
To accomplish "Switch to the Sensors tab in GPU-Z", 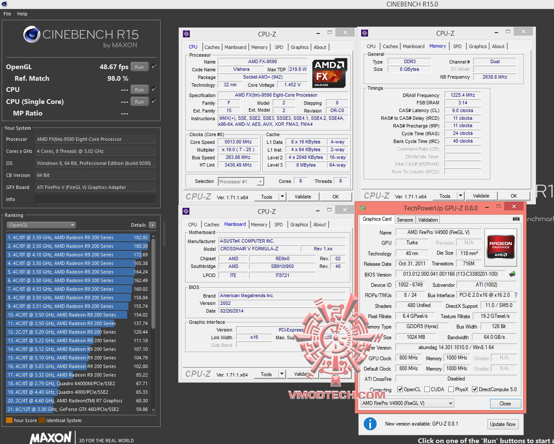I will click(x=405, y=220).
